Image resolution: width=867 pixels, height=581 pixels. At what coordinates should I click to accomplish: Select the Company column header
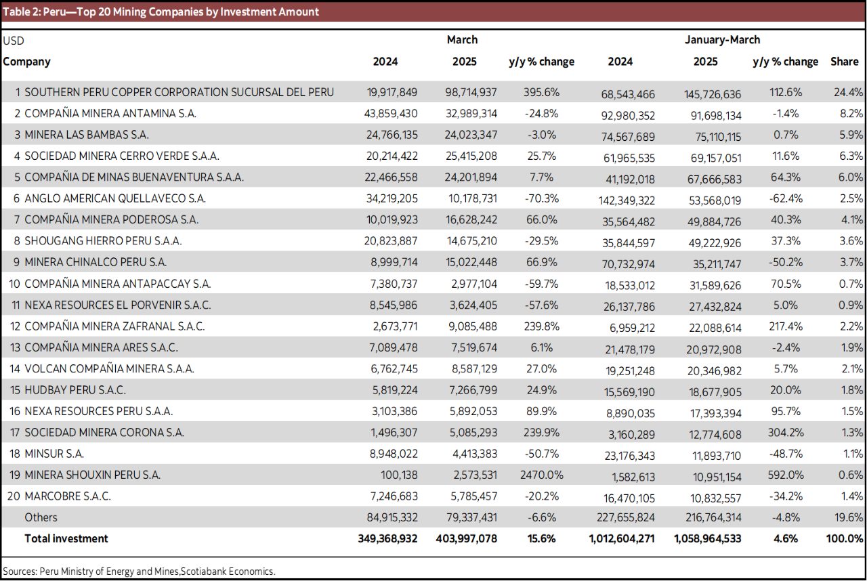[27, 61]
